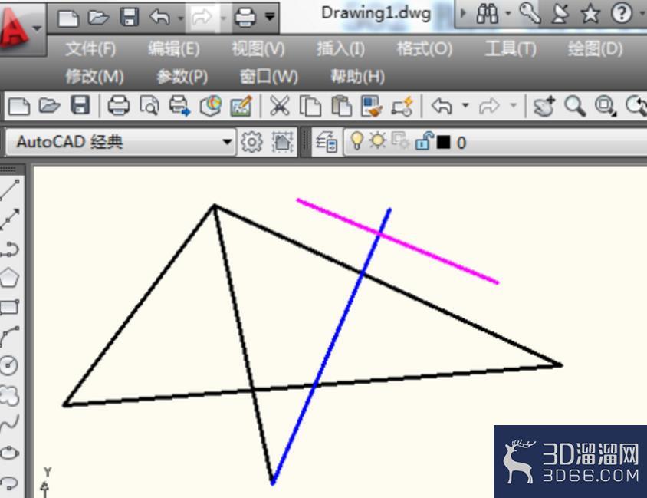
Task: Expand the AutoCAD 经典 workspace dropdown
Action: click(227, 142)
